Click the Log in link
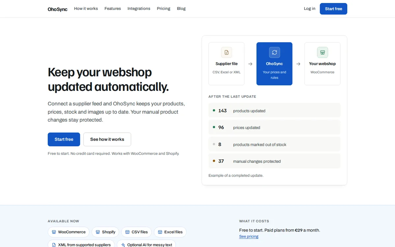The image size is (395, 247). pyautogui.click(x=309, y=9)
